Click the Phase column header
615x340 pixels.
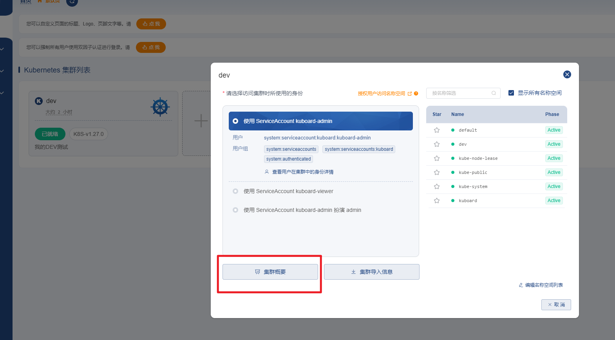pyautogui.click(x=552, y=114)
